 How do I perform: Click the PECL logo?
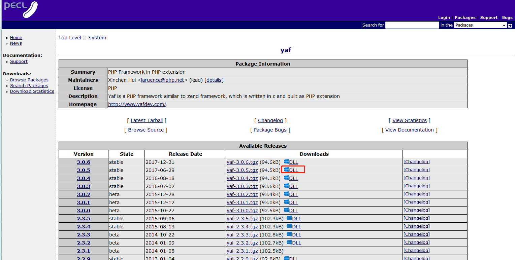point(21,9)
